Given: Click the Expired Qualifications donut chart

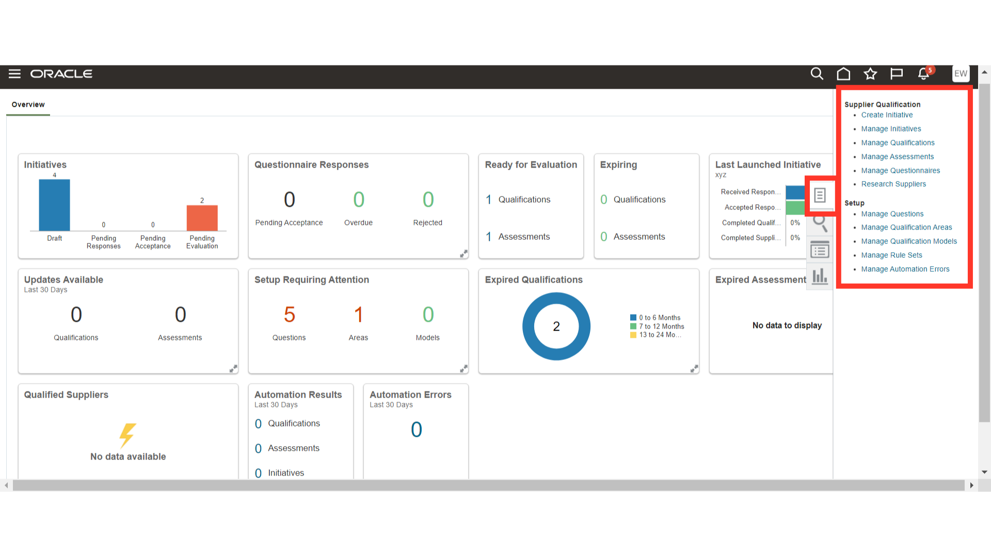Looking at the screenshot, I should (x=556, y=326).
